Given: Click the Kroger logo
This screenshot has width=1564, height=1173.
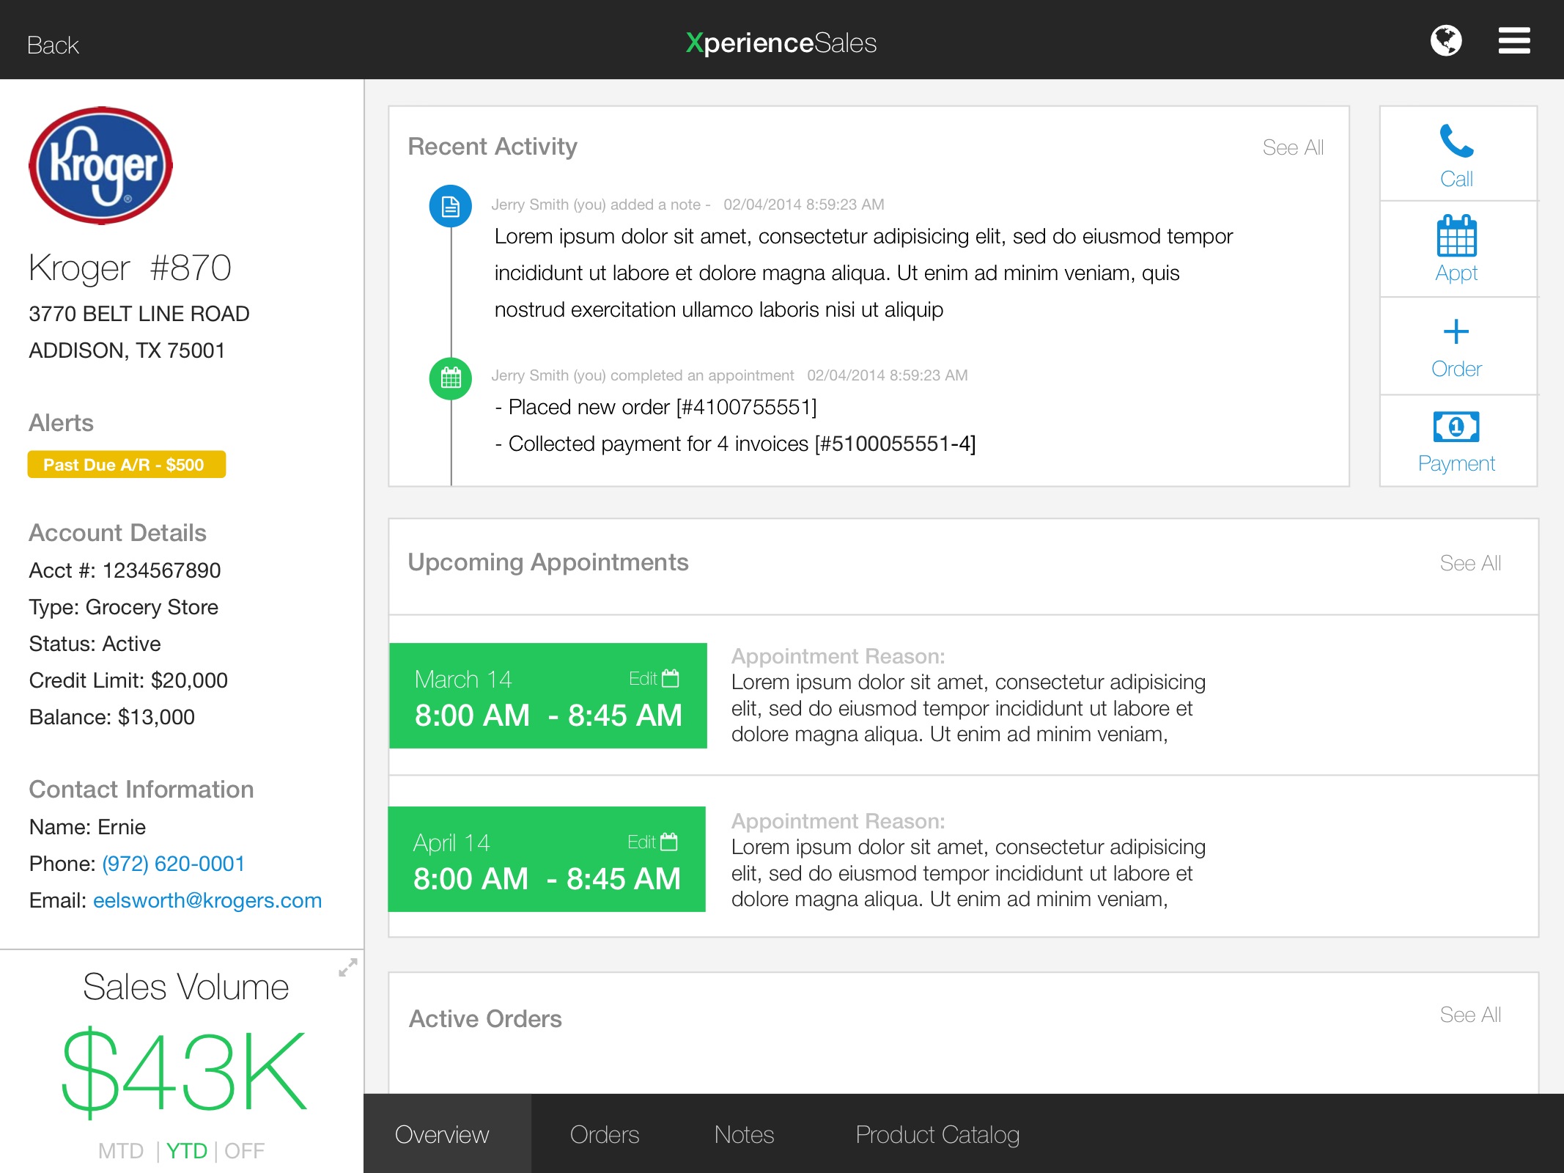Looking at the screenshot, I should (101, 166).
